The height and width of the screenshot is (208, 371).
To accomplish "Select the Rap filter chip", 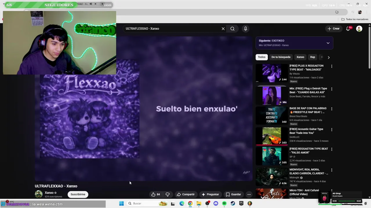I will 312,57.
